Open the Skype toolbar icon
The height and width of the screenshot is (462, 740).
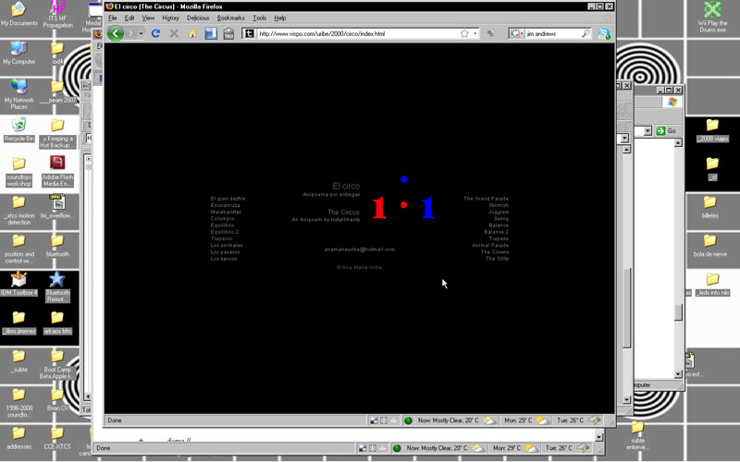click(604, 33)
